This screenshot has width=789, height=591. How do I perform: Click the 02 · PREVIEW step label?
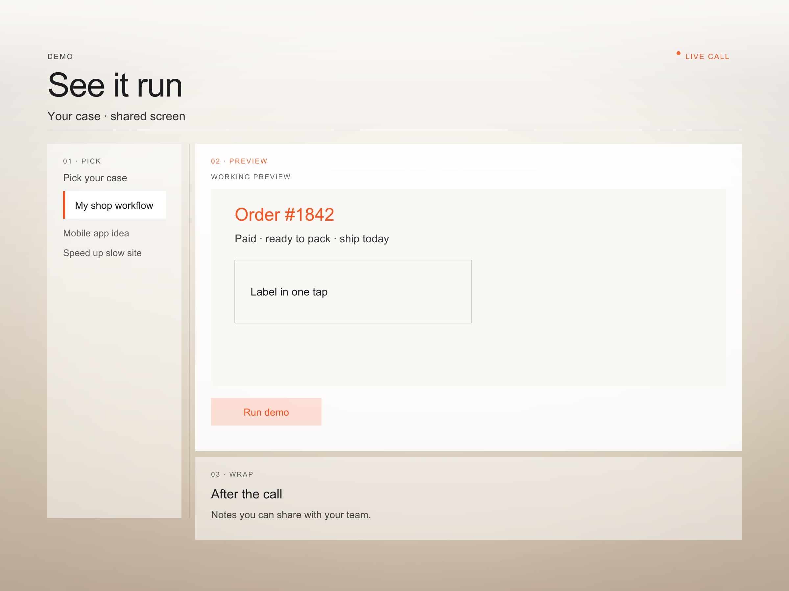click(x=239, y=161)
